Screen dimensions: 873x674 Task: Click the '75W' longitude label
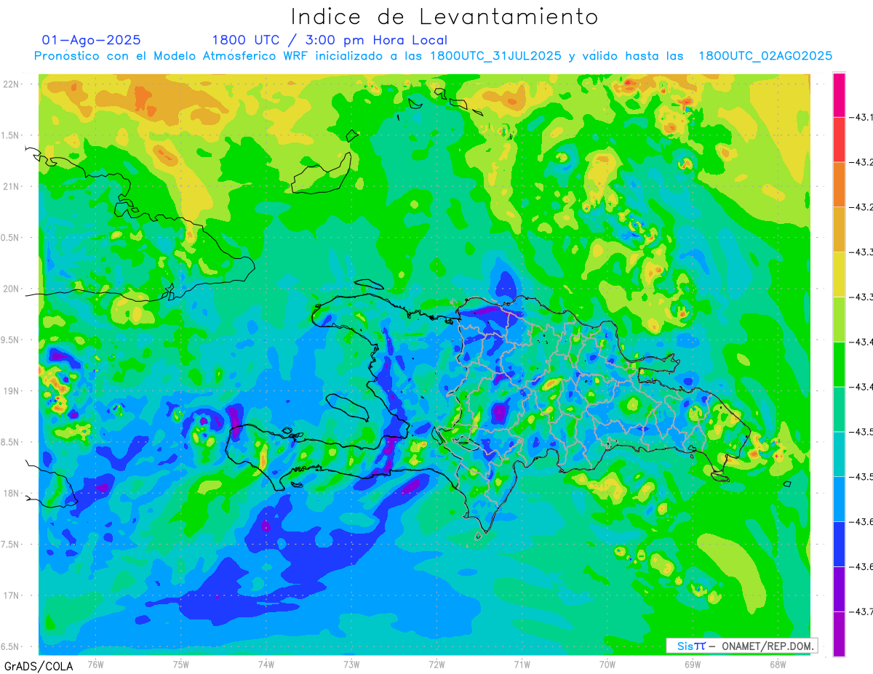pos(180,665)
